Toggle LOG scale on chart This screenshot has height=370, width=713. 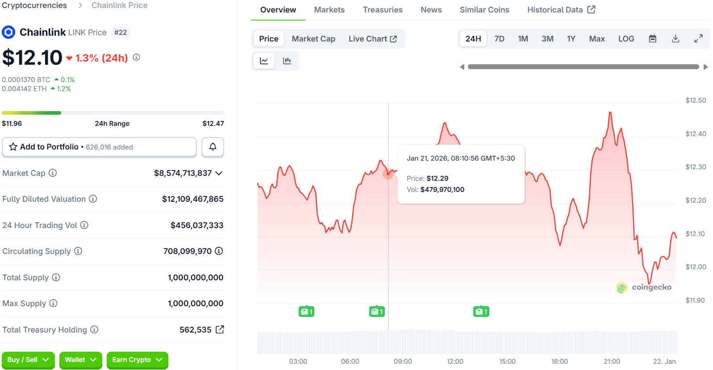click(x=626, y=39)
